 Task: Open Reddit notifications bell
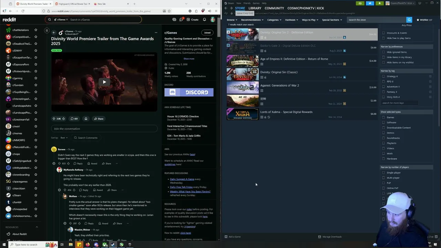(204, 20)
